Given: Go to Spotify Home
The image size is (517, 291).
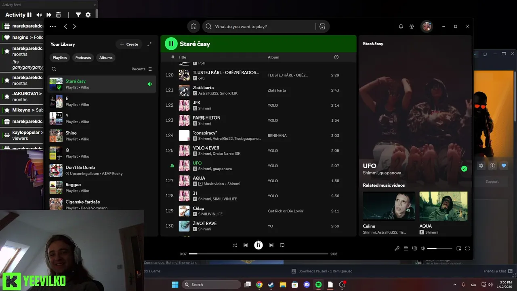Looking at the screenshot, I should pyautogui.click(x=193, y=26).
